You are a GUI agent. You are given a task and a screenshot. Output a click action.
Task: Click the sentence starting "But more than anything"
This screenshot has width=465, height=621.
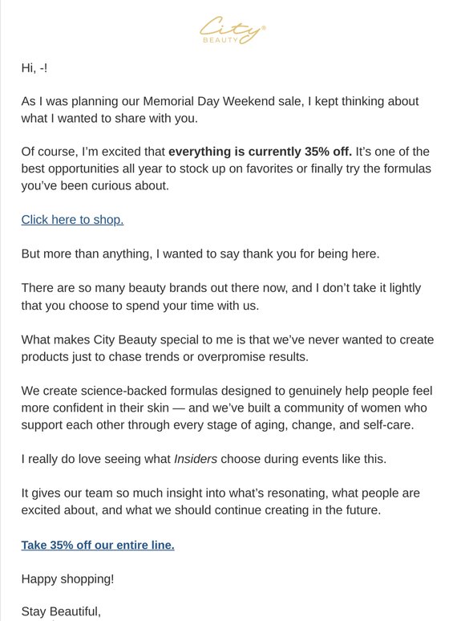(x=200, y=254)
